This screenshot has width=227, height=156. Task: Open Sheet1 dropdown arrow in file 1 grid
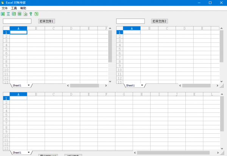click(x=29, y=85)
